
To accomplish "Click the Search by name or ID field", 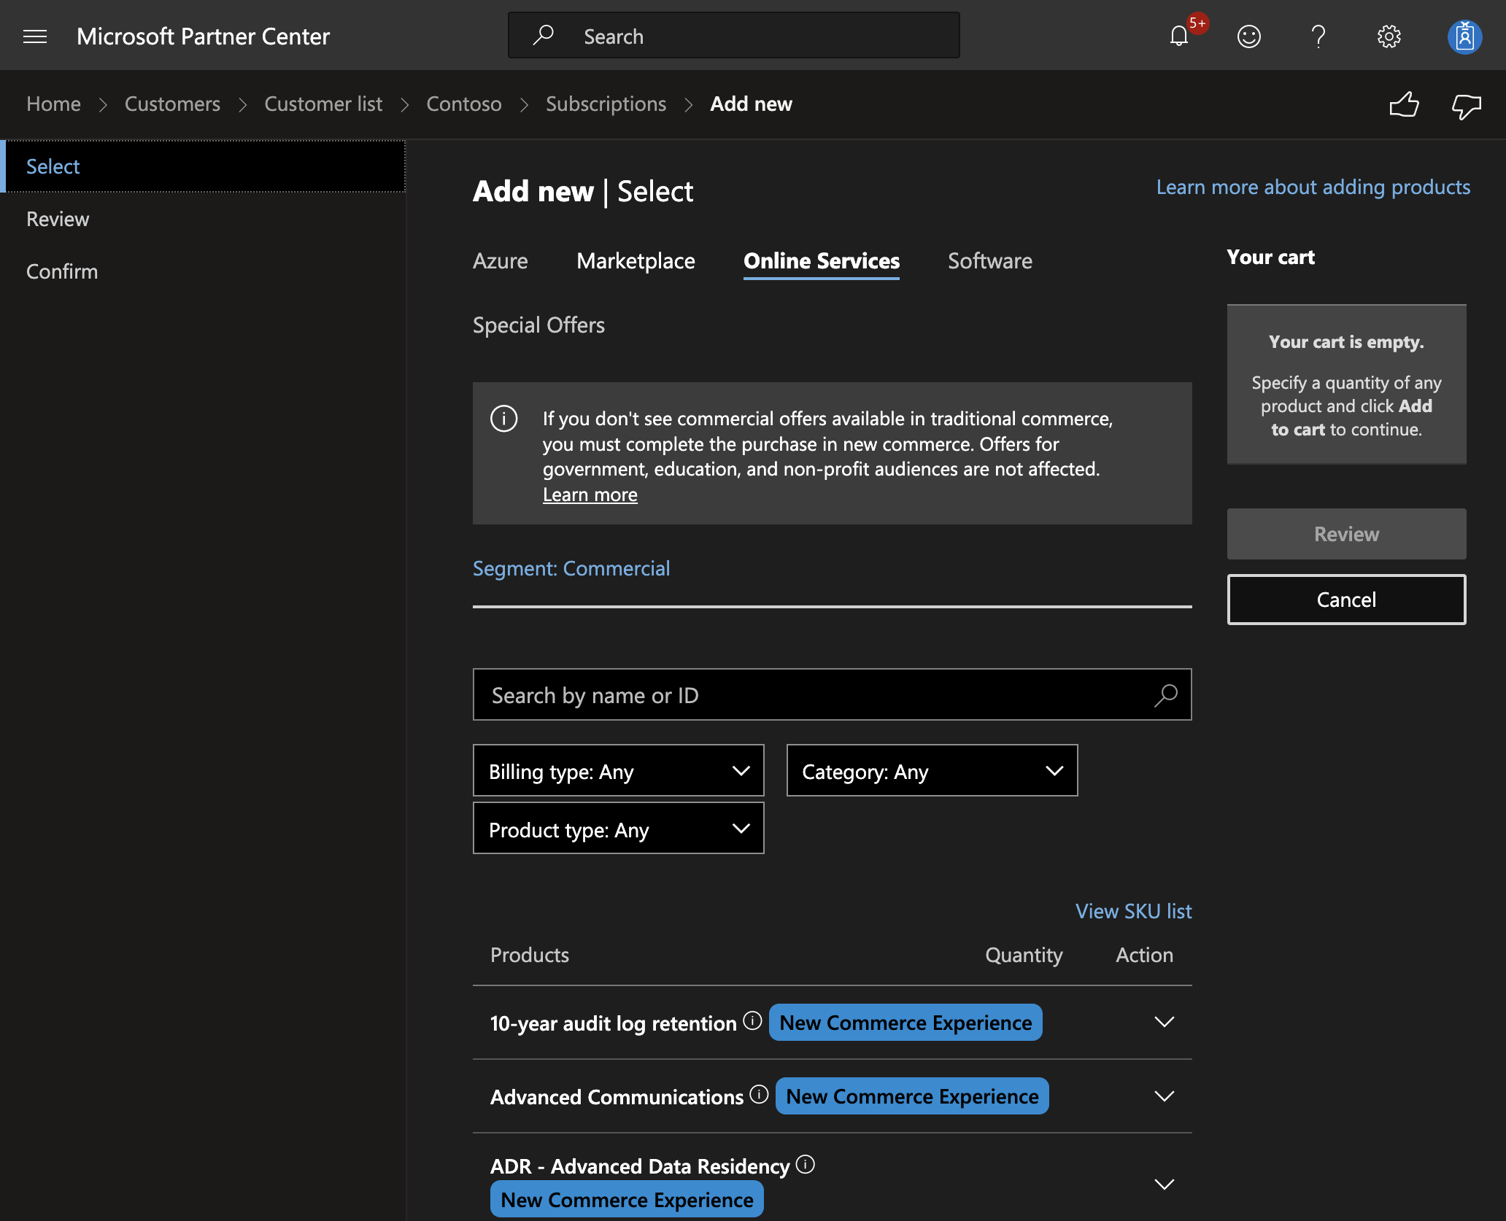I will pos(832,694).
